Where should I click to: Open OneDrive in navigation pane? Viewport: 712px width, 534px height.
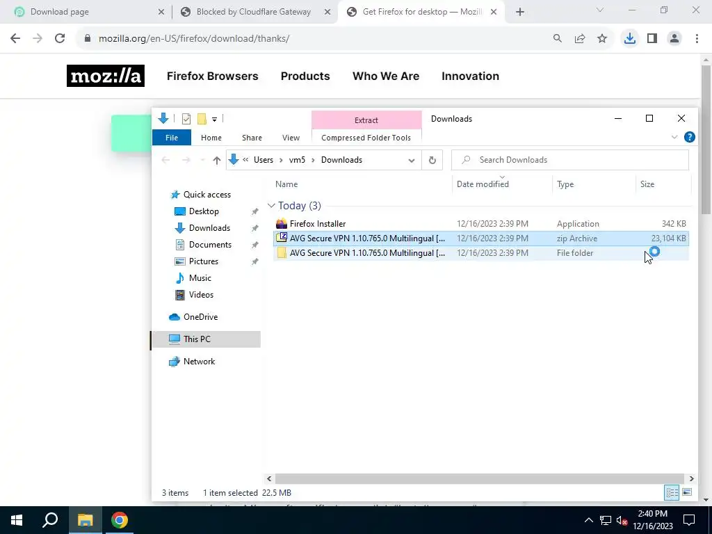point(200,317)
